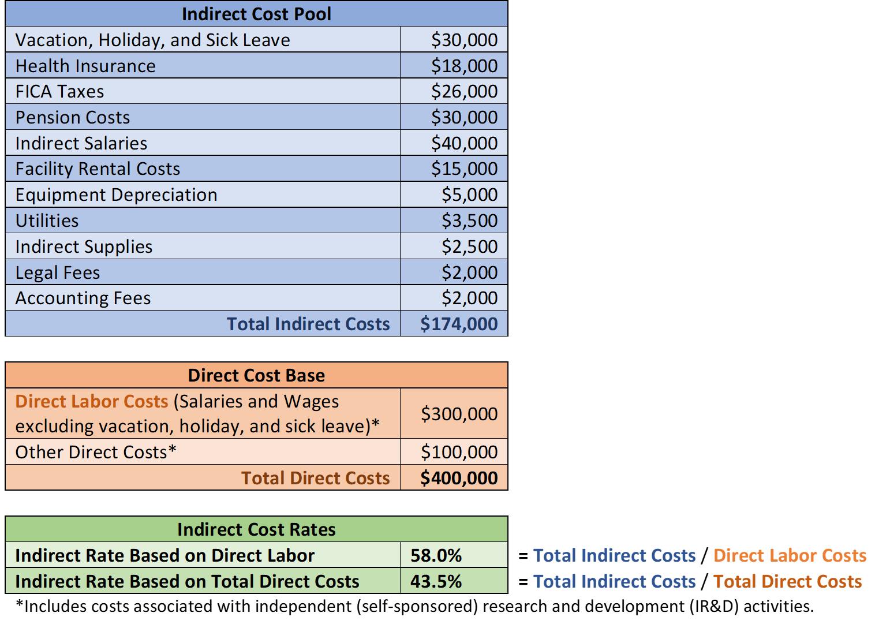The image size is (875, 624).
Task: Select the $300,000 Direct Labor value
Action: [454, 413]
